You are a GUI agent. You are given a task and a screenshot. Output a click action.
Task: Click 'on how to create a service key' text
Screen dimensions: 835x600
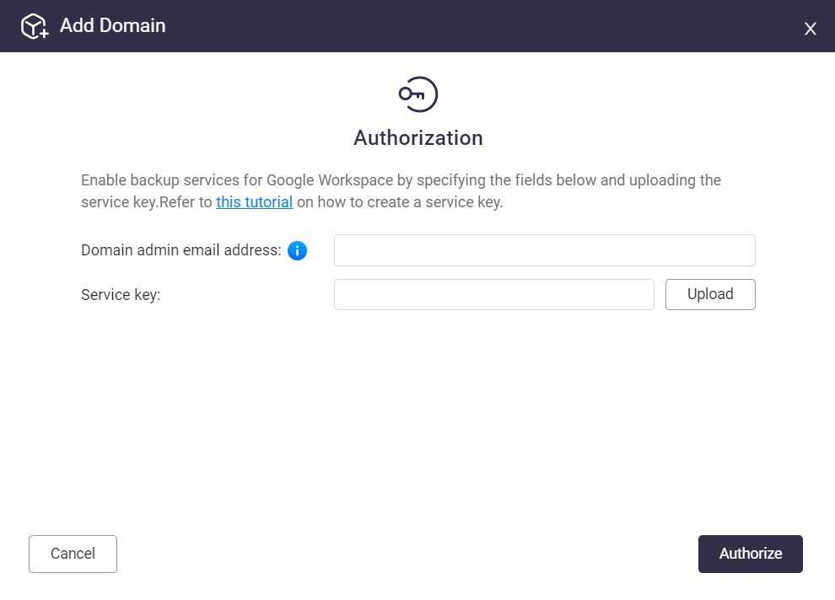tap(399, 202)
